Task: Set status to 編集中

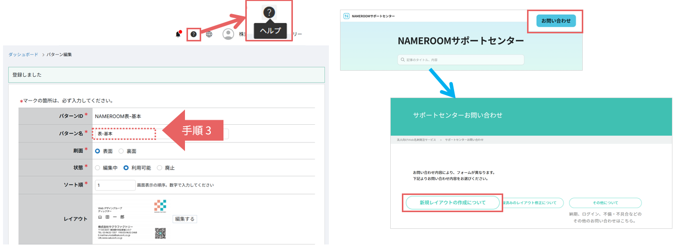Action: click(x=98, y=168)
